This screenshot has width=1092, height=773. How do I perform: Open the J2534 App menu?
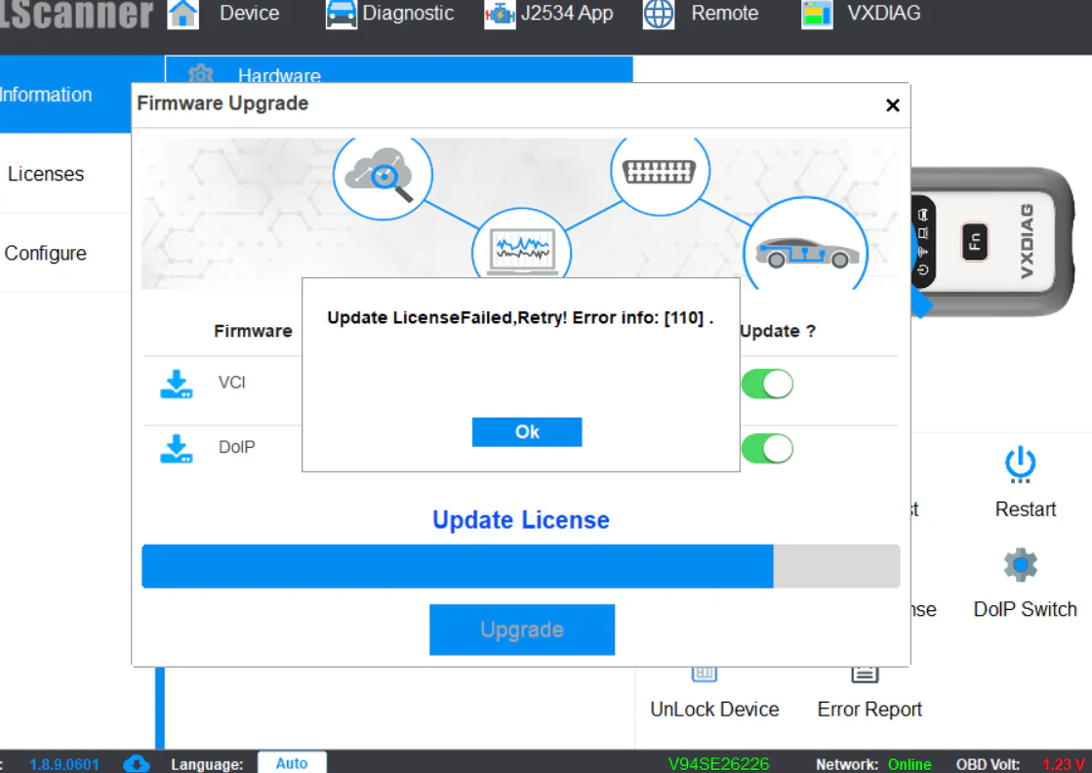[x=567, y=14]
